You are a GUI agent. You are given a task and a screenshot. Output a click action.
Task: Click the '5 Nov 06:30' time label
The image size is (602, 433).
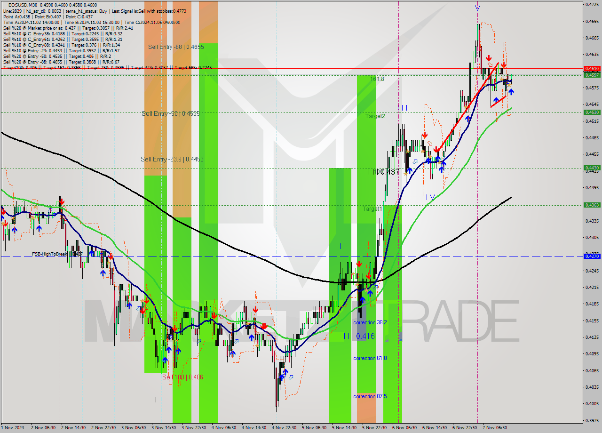point(314,428)
